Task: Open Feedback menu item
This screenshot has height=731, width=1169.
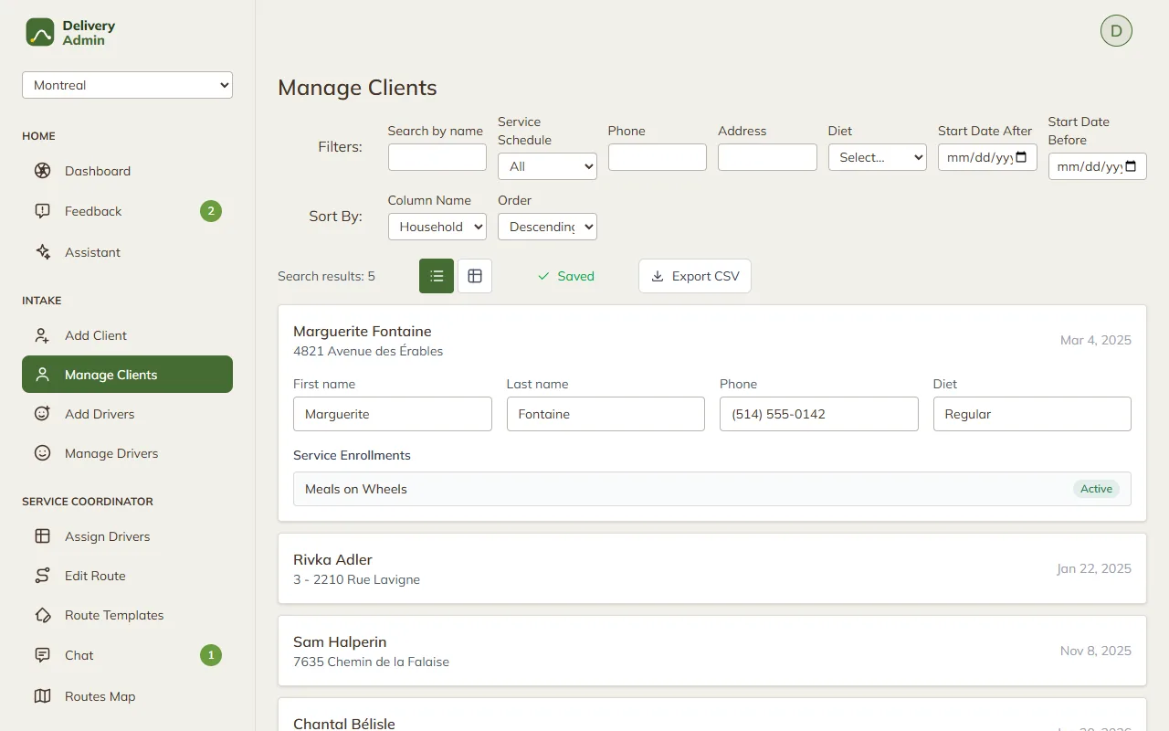Action: (128, 211)
